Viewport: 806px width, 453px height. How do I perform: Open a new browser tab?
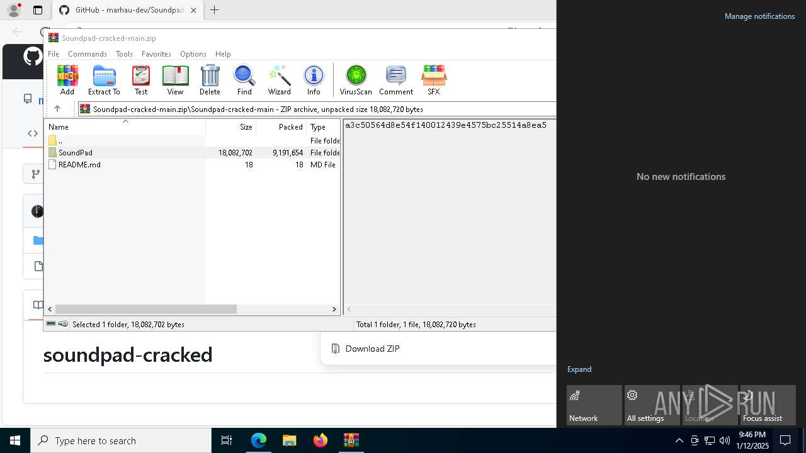coord(214,10)
